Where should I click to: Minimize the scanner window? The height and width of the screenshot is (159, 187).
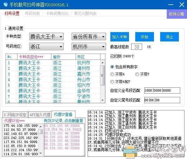tap(171, 5)
